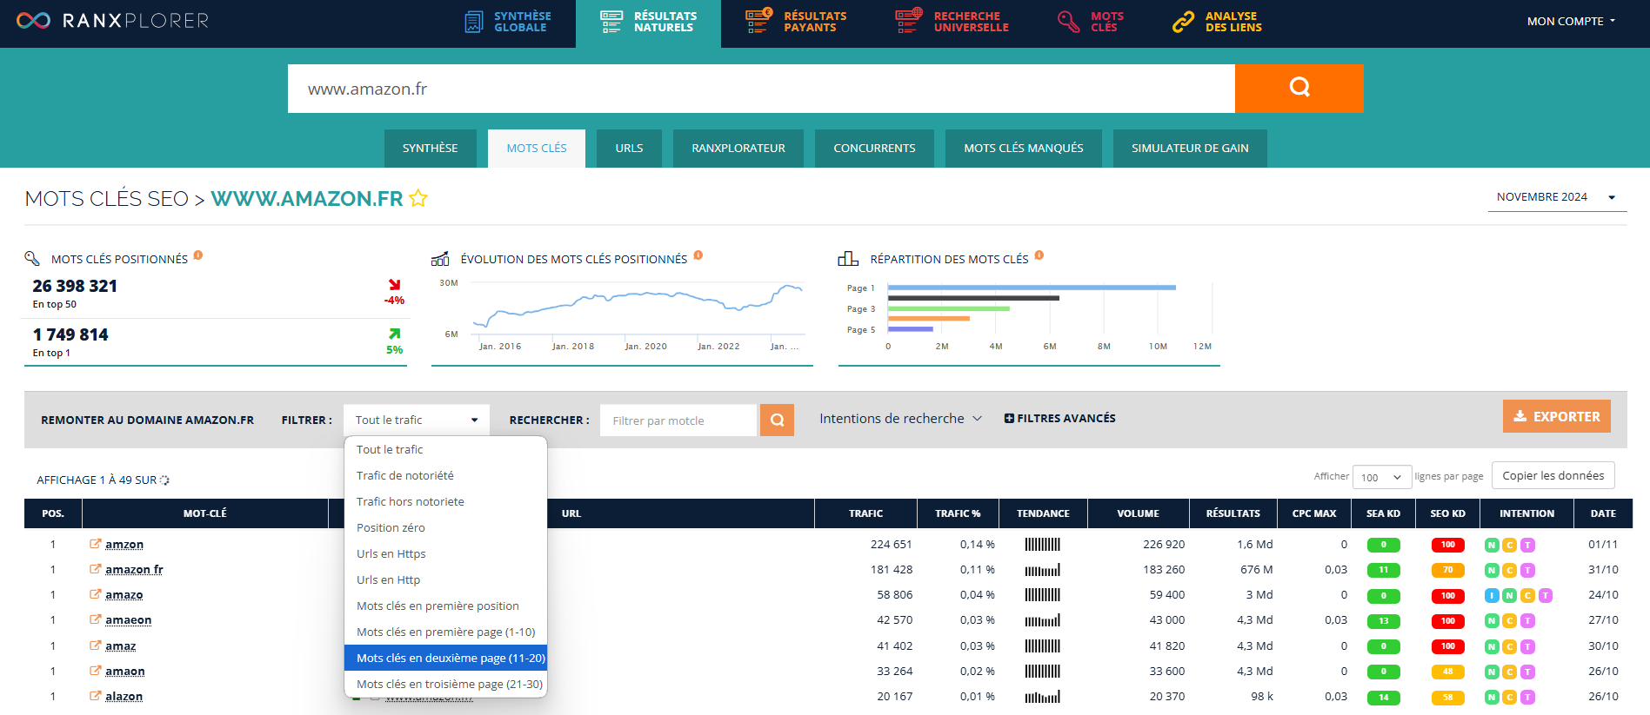Select Urls en Http option
The height and width of the screenshot is (715, 1650).
click(x=445, y=579)
